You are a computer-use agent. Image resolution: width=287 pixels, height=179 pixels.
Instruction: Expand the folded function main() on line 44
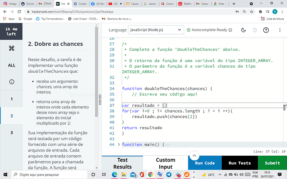tap(119, 145)
